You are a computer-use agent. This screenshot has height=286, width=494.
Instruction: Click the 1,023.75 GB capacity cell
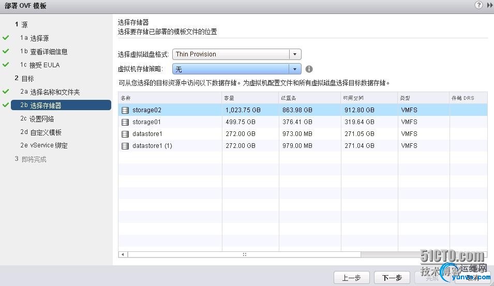click(243, 110)
